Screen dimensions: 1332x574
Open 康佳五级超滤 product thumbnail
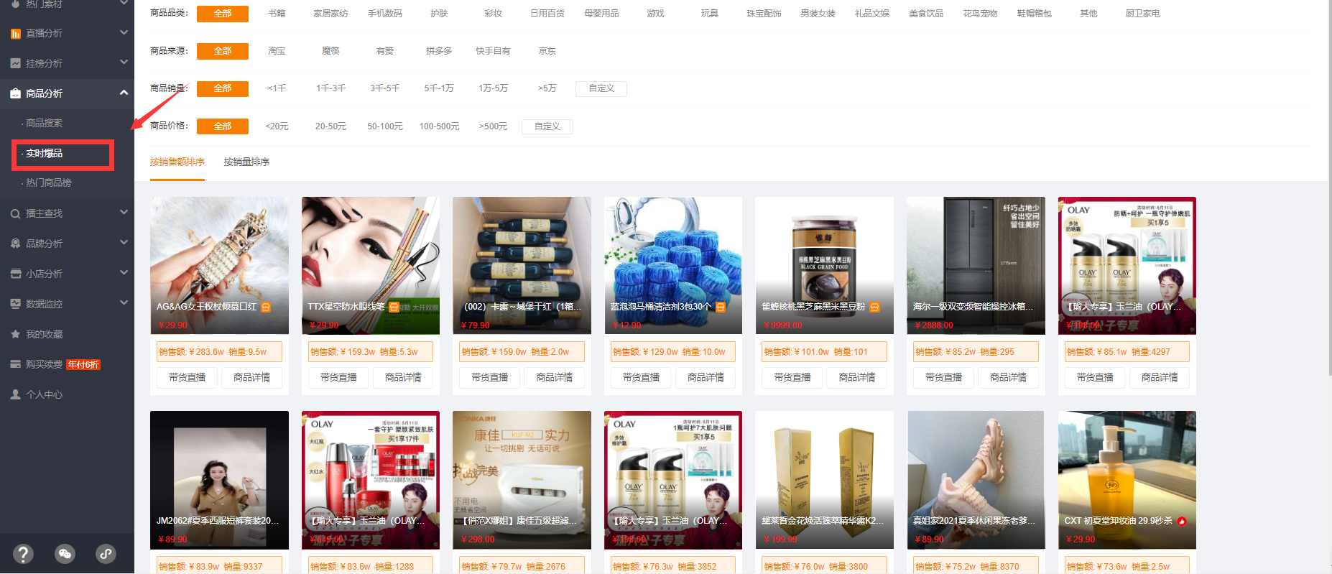(x=522, y=480)
